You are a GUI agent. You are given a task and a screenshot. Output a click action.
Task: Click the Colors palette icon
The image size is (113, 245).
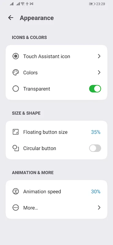pos(16,73)
